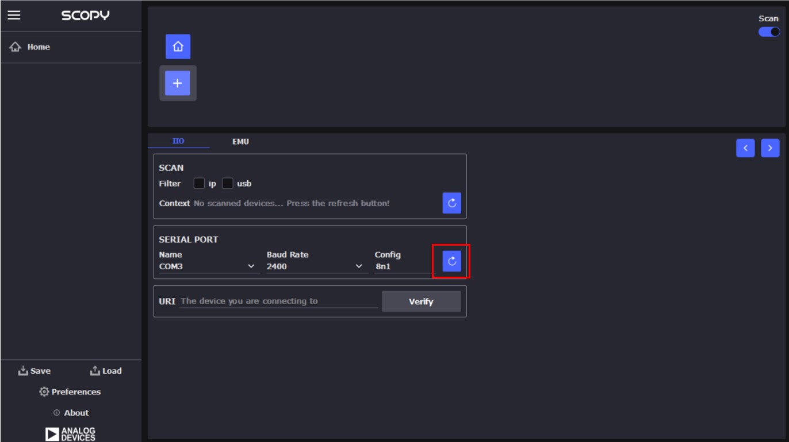Disable the Scan switch
Image resolution: width=789 pixels, height=442 pixels.
coord(767,32)
